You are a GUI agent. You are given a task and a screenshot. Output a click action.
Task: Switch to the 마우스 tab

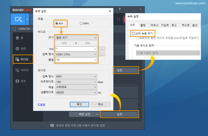point(154,25)
